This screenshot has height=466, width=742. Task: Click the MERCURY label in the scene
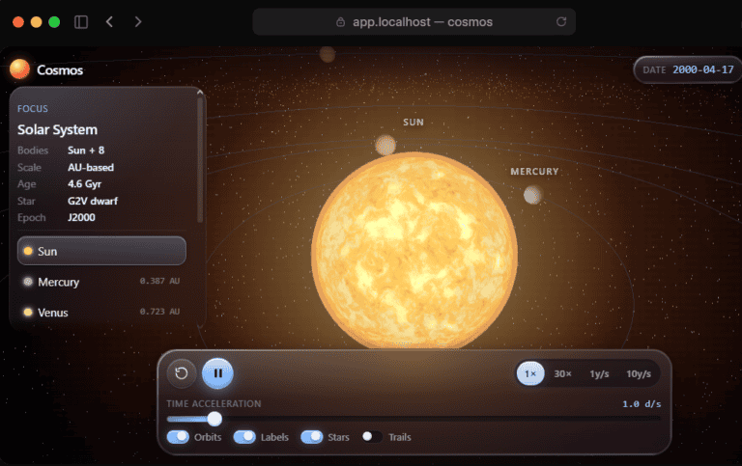pyautogui.click(x=534, y=172)
